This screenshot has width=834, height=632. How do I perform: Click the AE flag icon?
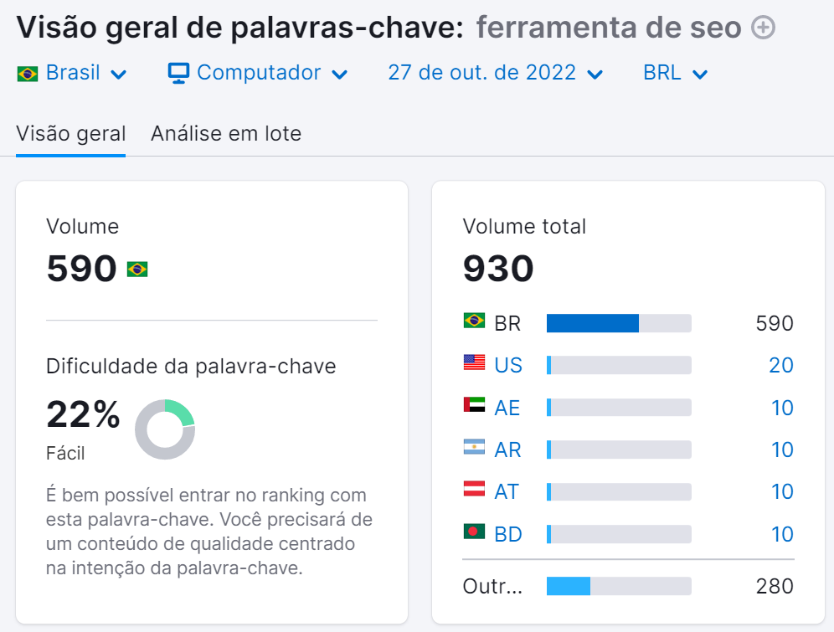473,407
